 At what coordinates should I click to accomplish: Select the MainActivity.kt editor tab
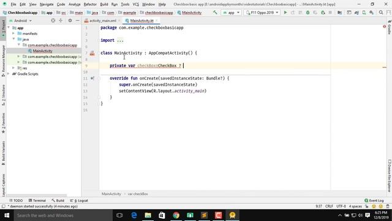pyautogui.click(x=141, y=20)
